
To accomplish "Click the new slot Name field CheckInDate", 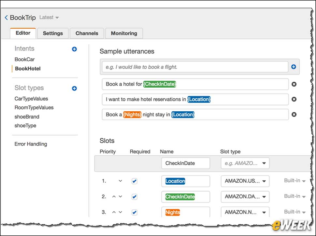I will point(186,163).
